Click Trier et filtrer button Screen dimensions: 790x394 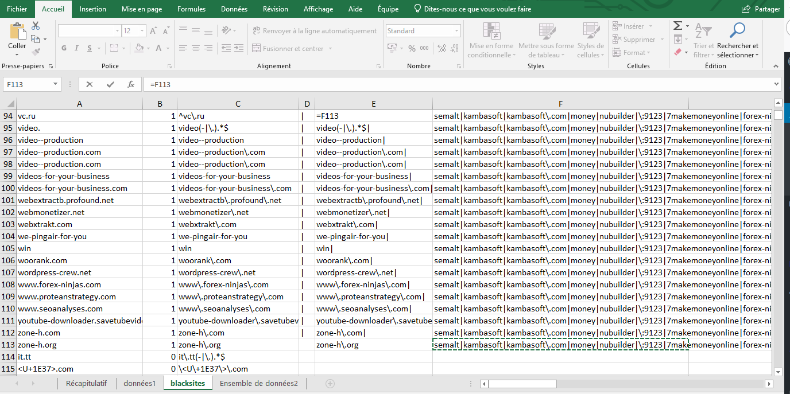703,40
